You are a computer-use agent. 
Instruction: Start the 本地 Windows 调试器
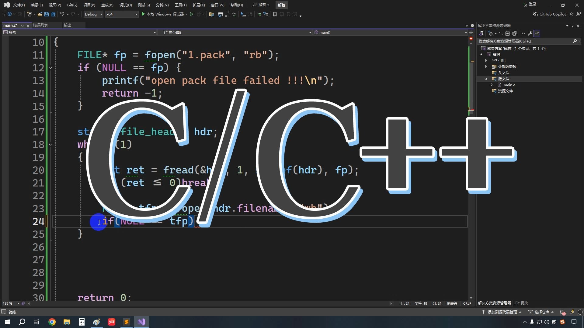coord(164,14)
